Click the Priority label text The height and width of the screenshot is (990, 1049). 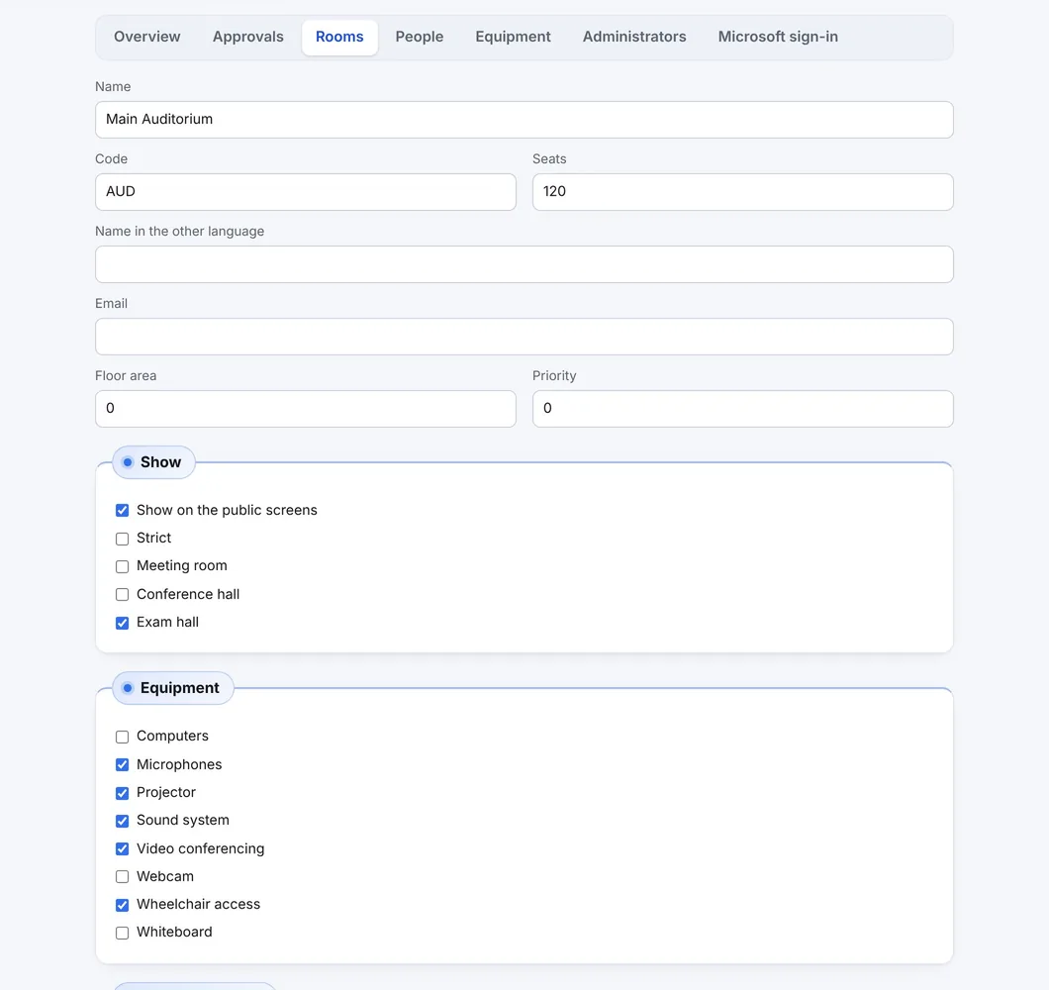[554, 376]
